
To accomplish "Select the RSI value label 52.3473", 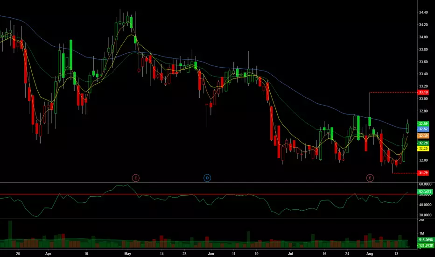I will pos(425,192).
